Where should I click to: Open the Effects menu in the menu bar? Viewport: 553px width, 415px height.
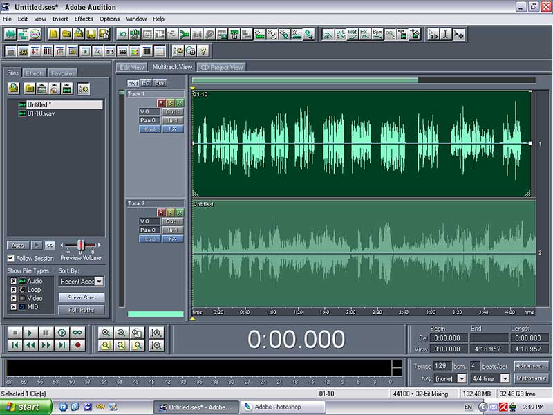click(84, 19)
